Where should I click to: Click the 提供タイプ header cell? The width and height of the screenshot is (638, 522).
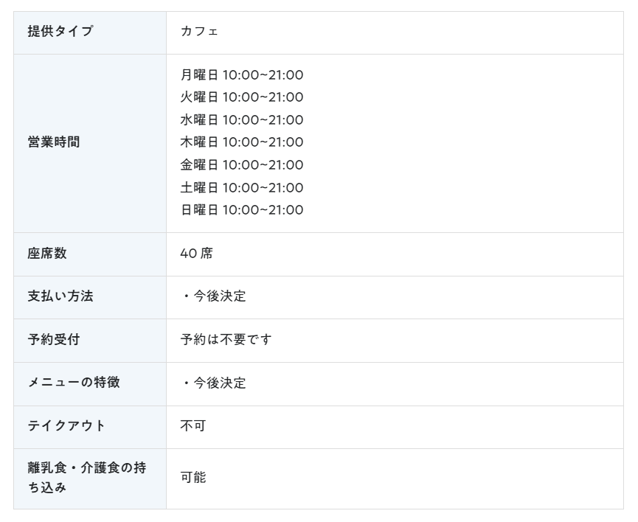point(90,32)
